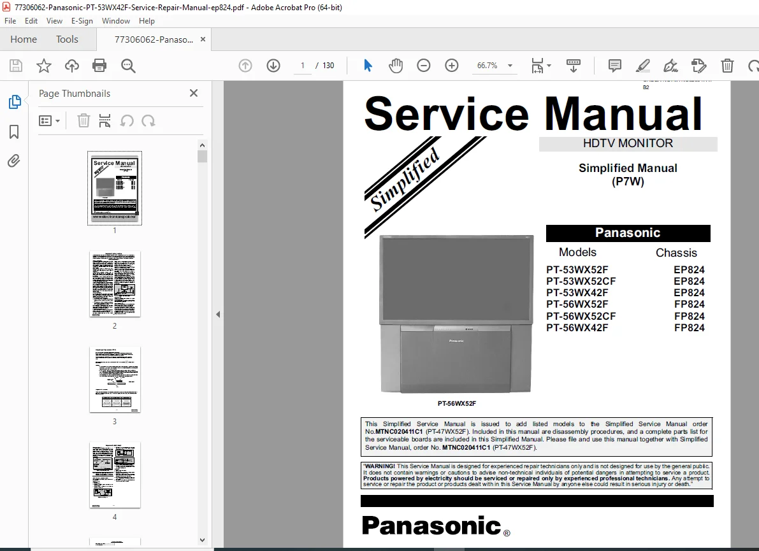Screen dimensions: 759x551
Task: Select page 4 thumbnail
Action: 115,475
